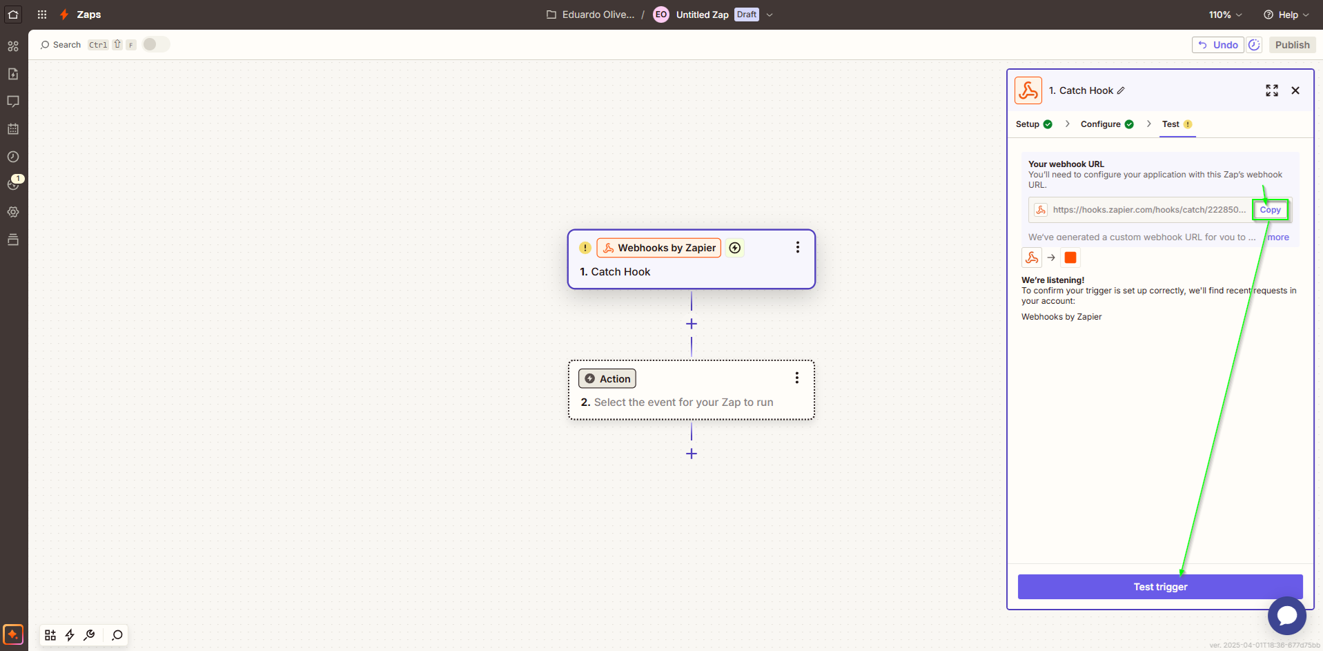Open the sidebar calendar icon

13,129
